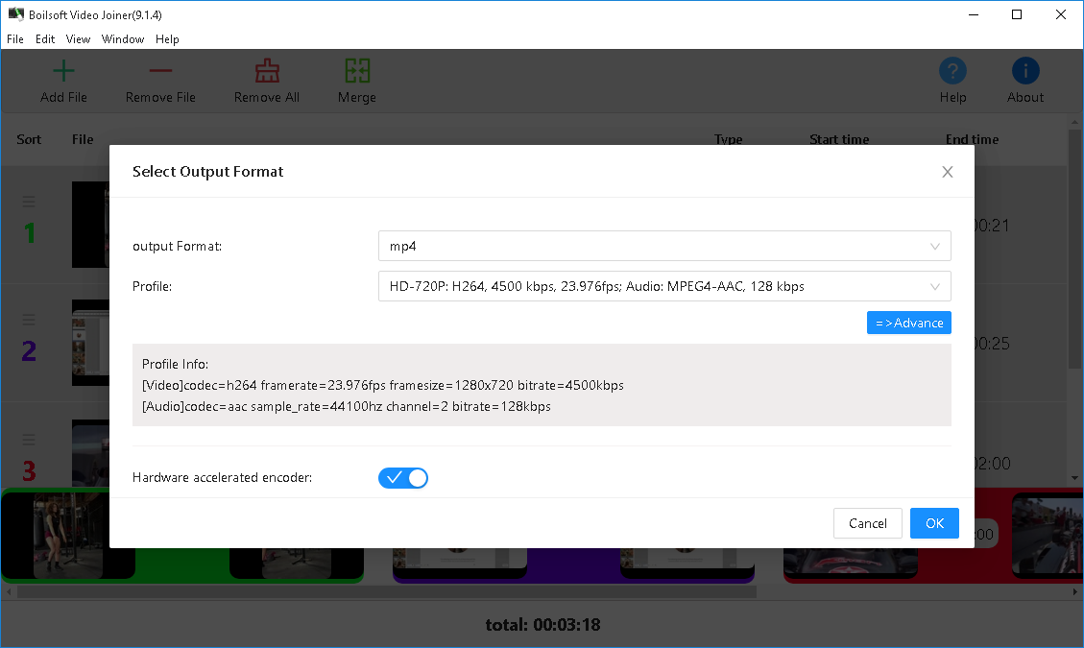Click the purple timeline clip

tap(573, 564)
